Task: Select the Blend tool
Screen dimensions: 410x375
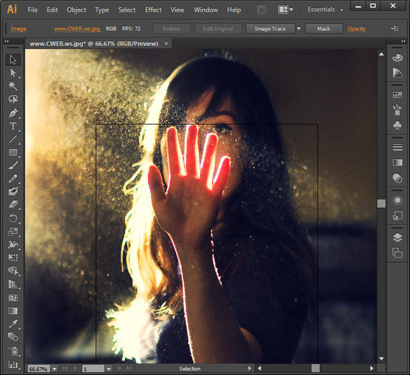Action: [x=13, y=337]
